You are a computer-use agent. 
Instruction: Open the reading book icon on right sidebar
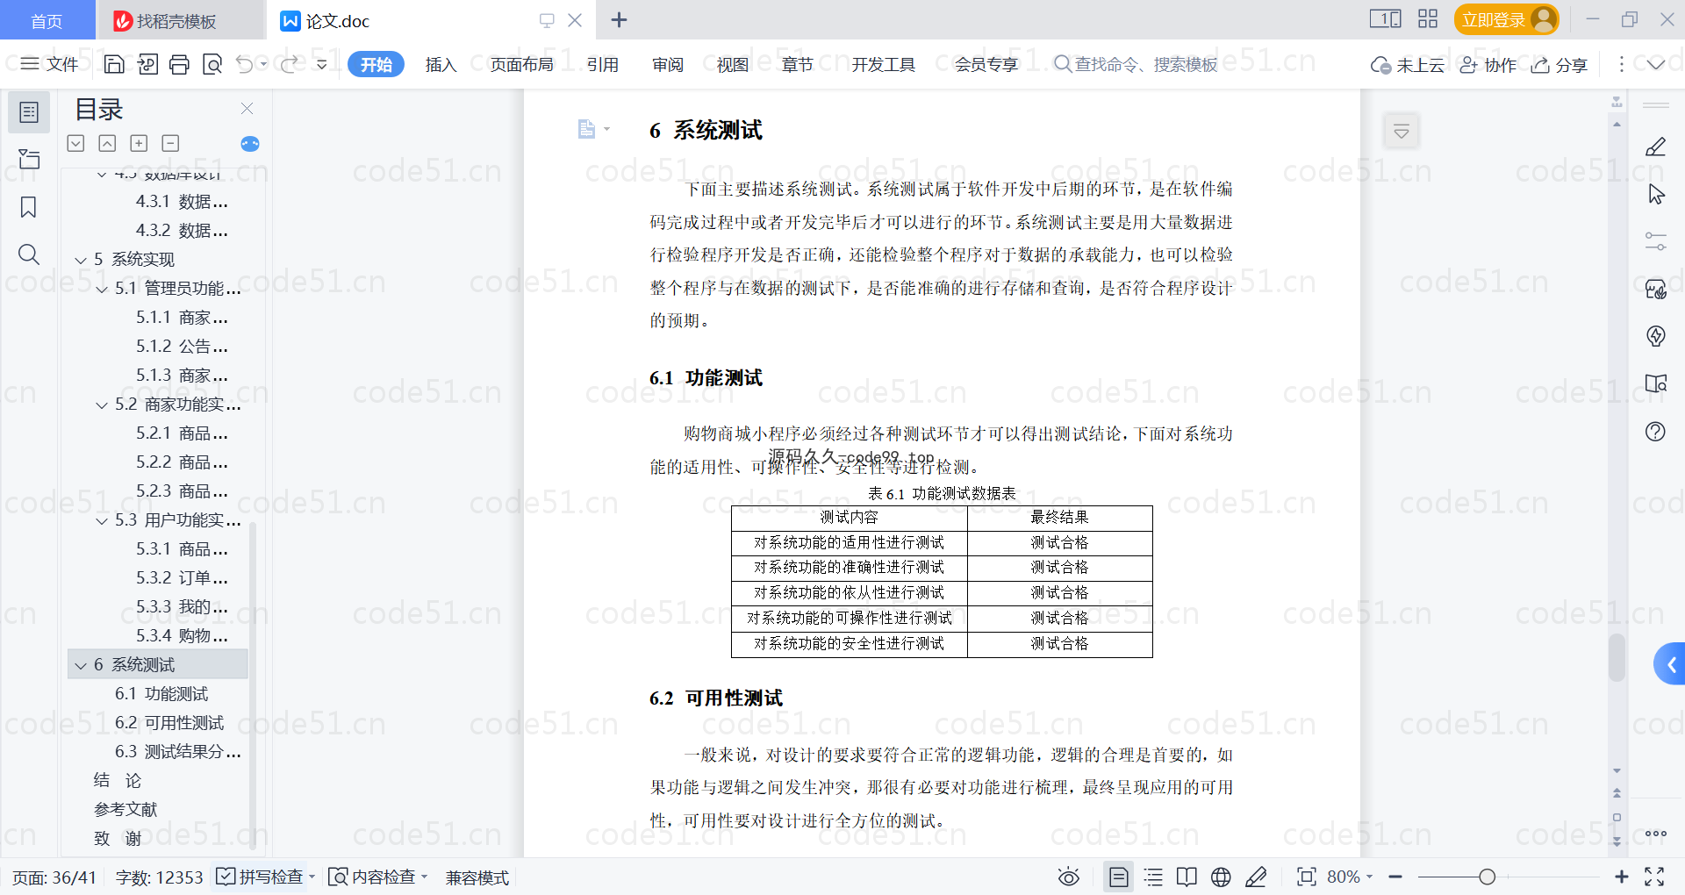(x=1656, y=383)
